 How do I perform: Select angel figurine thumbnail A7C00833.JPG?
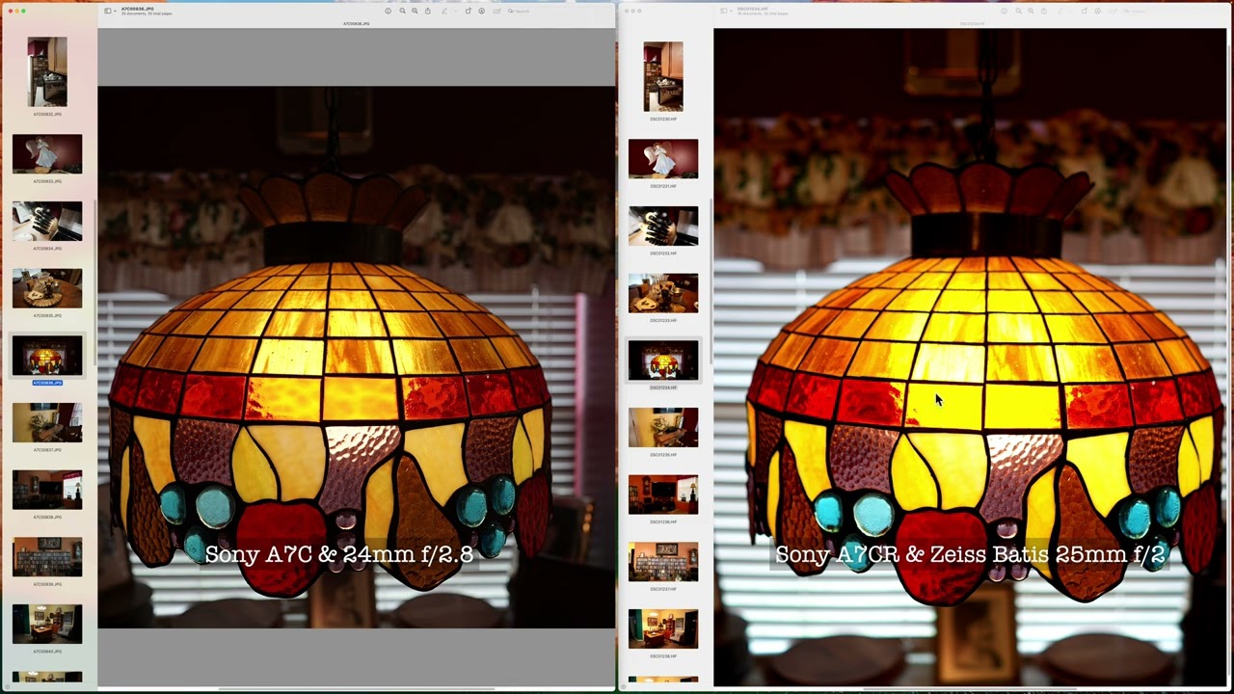pyautogui.click(x=47, y=154)
